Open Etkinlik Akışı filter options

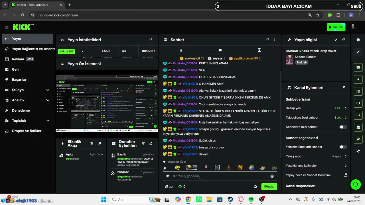click(92, 143)
